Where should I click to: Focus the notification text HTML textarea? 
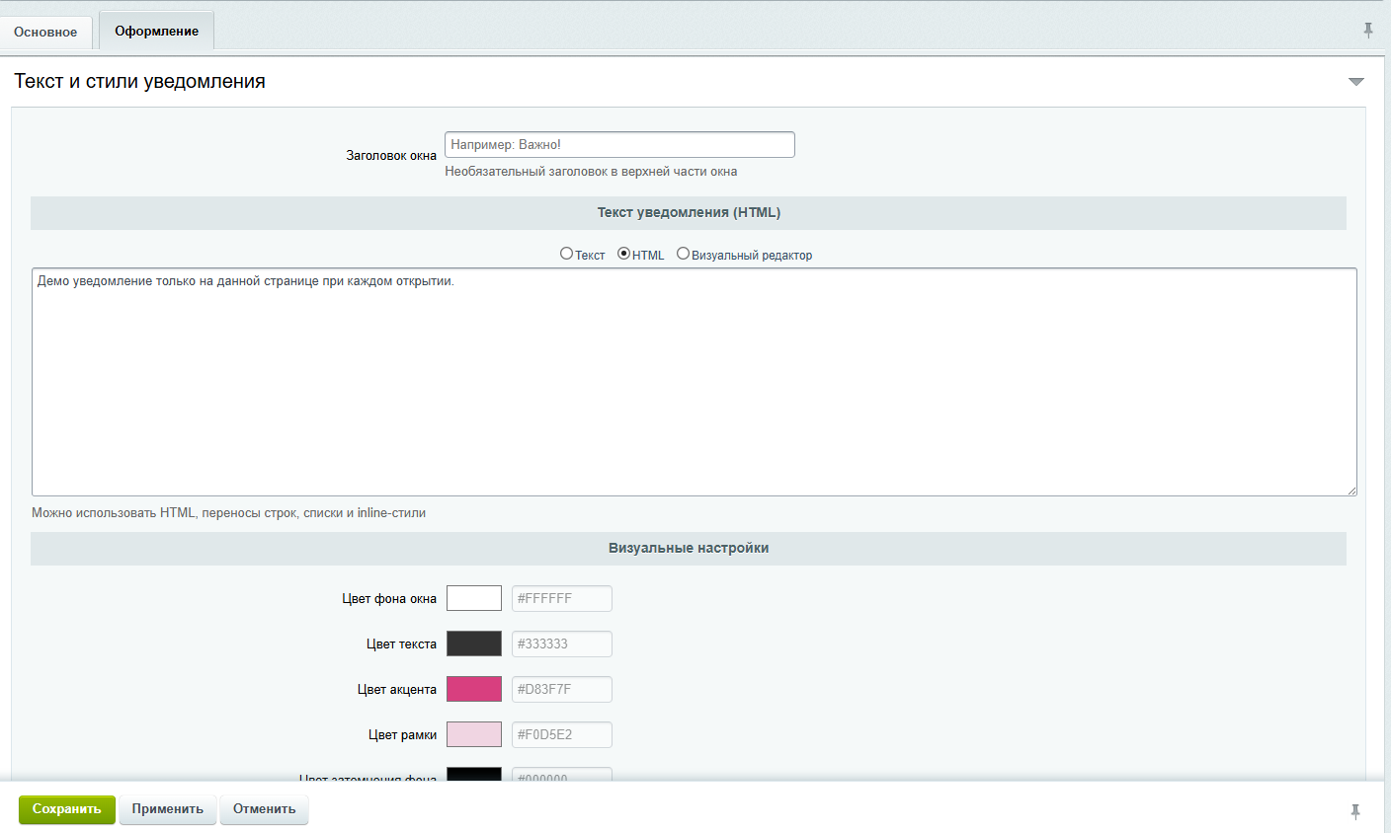pos(695,382)
